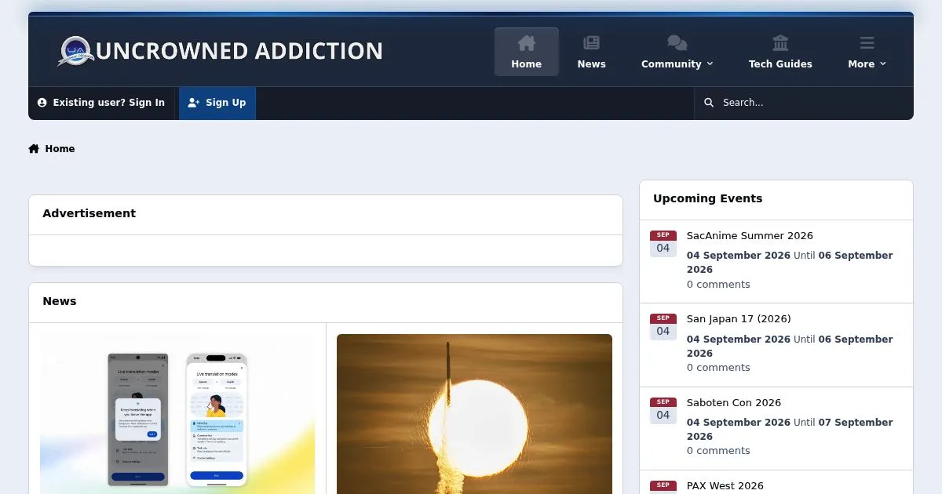Click the home icon in breadcrumb

[34, 149]
